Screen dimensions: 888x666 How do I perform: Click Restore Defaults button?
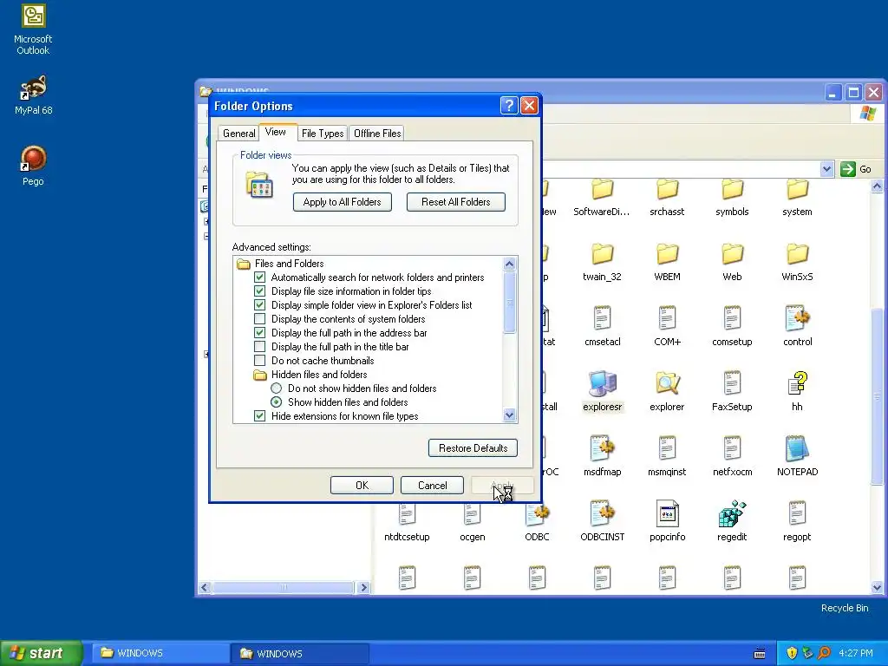(473, 448)
